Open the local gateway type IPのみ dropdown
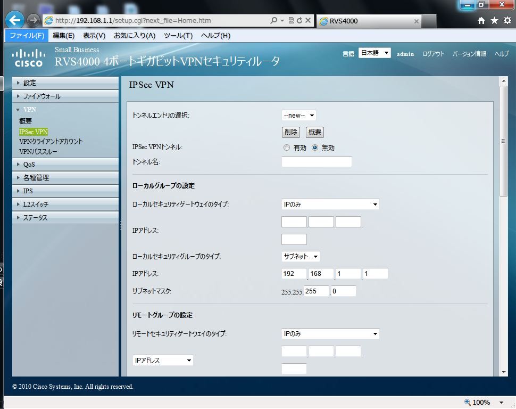The height and width of the screenshot is (409, 516). tap(330, 204)
